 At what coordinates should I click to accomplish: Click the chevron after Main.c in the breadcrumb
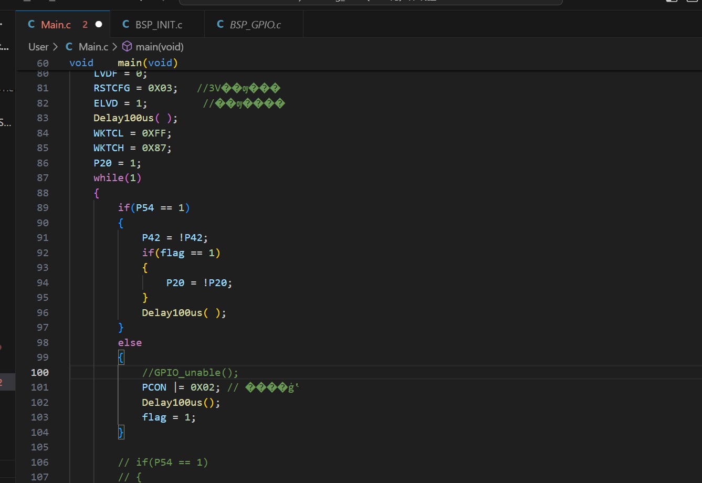115,47
